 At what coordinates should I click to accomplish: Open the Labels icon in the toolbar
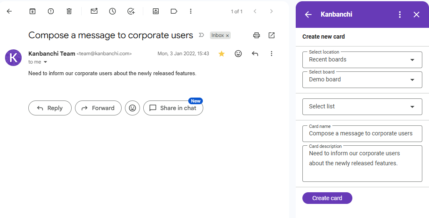pos(174,11)
